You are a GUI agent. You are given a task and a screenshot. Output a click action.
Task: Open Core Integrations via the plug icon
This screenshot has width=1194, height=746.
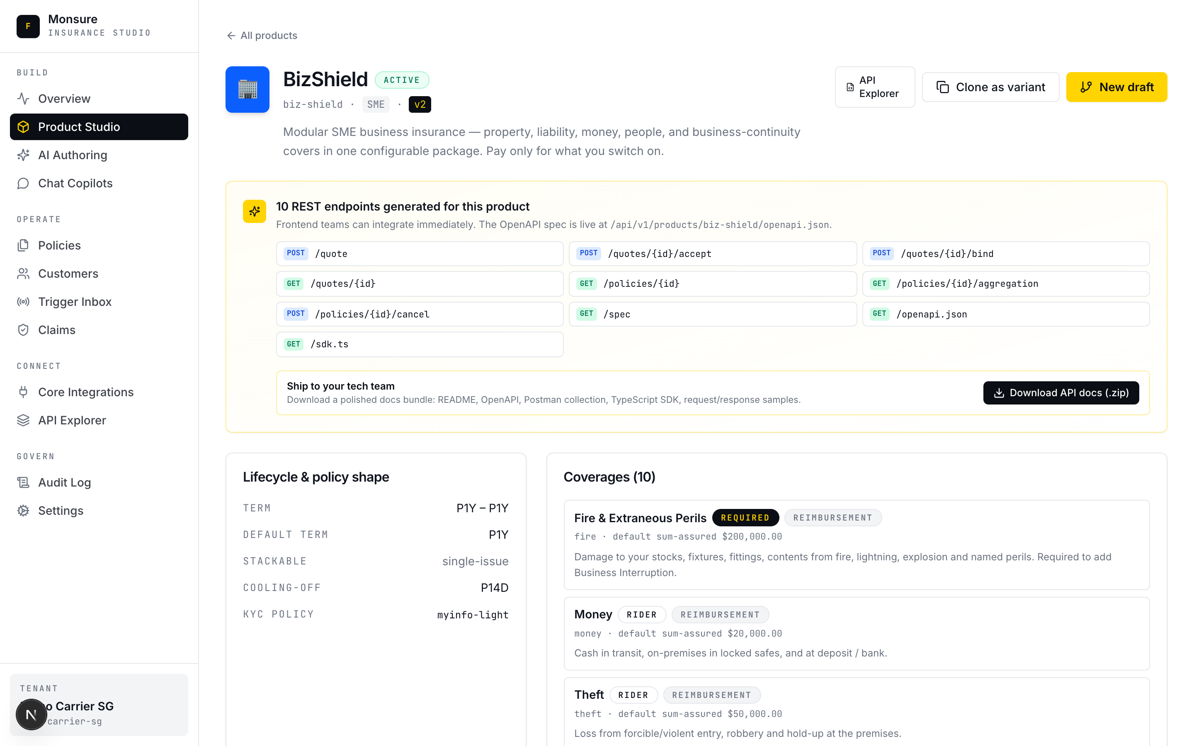click(24, 392)
